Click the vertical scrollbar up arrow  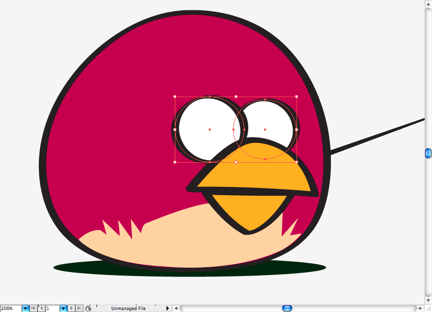point(428,4)
